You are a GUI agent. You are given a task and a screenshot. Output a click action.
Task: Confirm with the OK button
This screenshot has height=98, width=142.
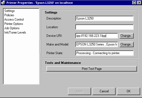point(129,91)
